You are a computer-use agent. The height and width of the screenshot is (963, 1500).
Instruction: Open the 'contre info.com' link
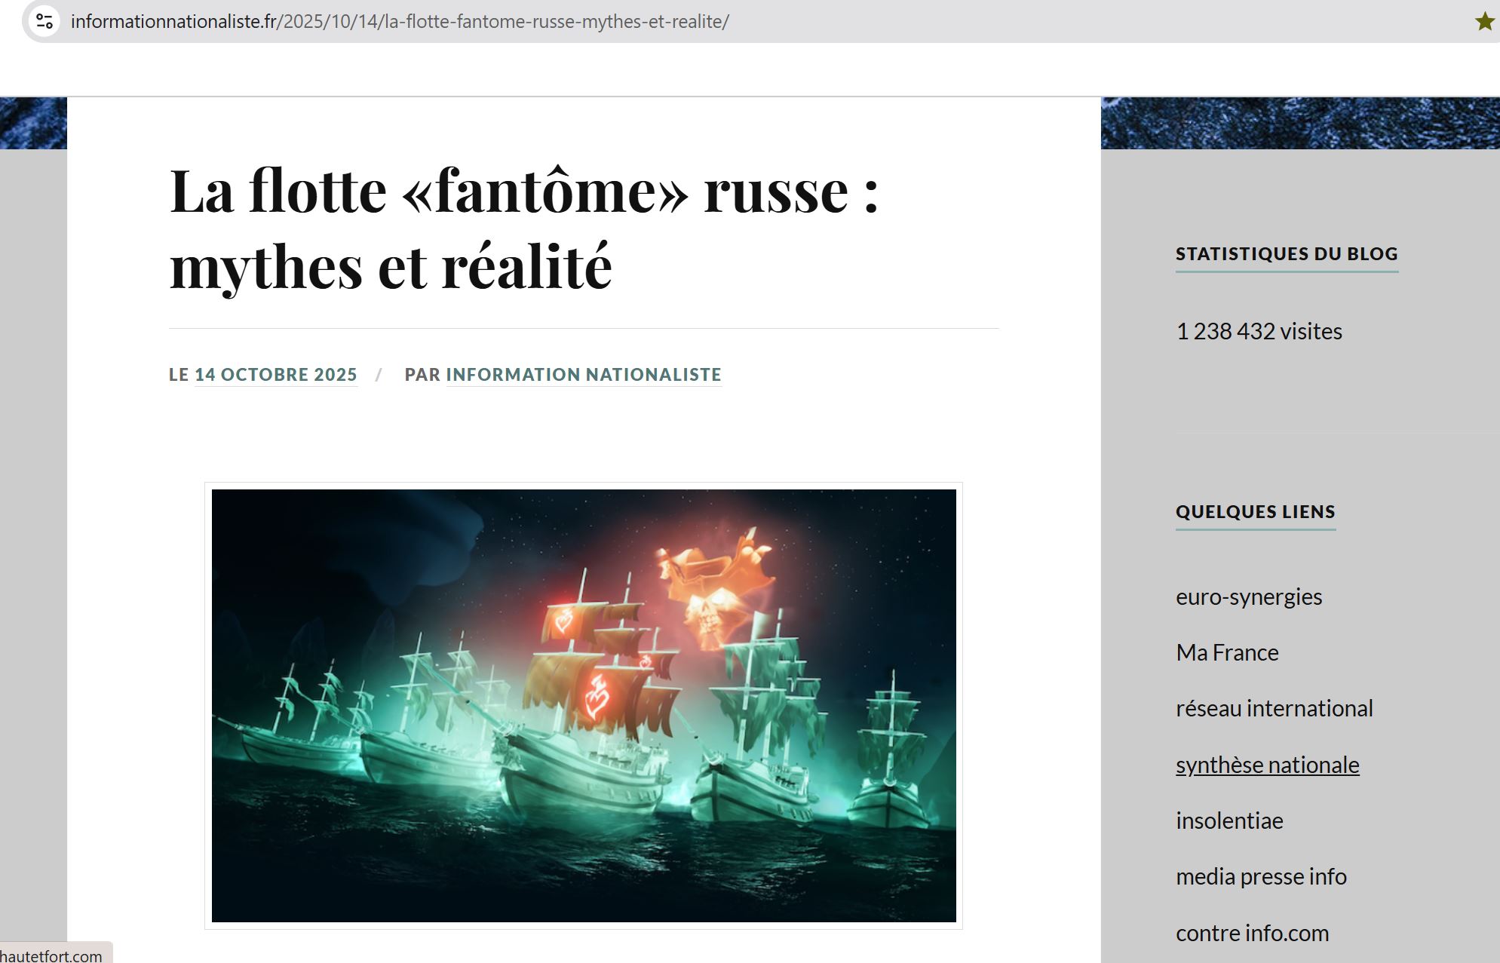coord(1252,933)
